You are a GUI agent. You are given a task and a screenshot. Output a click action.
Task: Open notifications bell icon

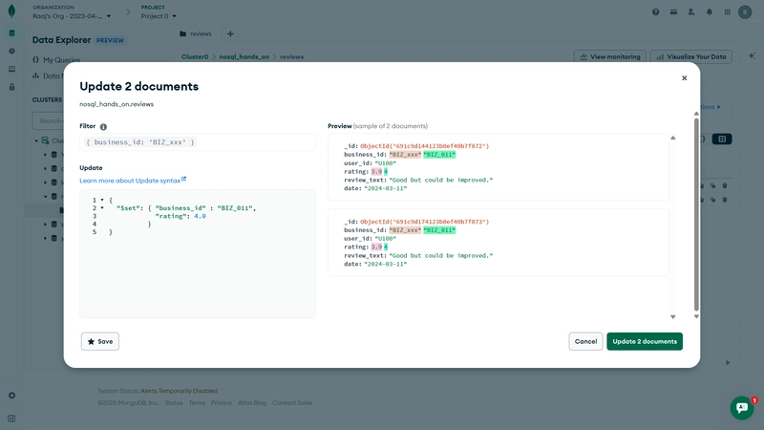pos(710,12)
